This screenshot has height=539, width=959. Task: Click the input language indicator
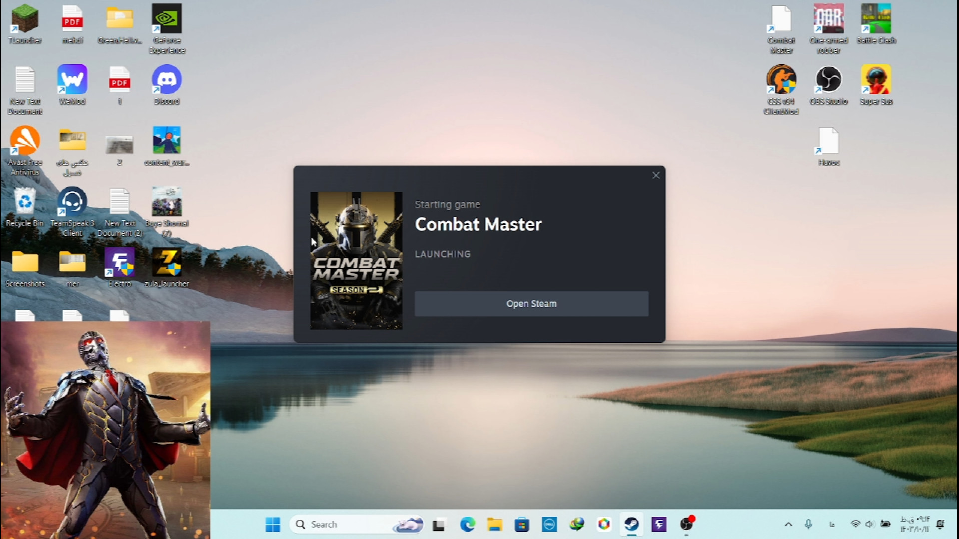coord(832,524)
